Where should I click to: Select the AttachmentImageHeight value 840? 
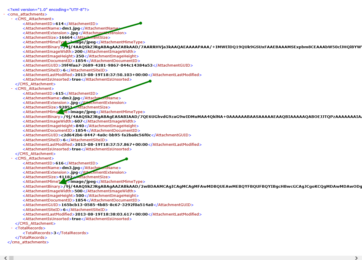point(80,126)
